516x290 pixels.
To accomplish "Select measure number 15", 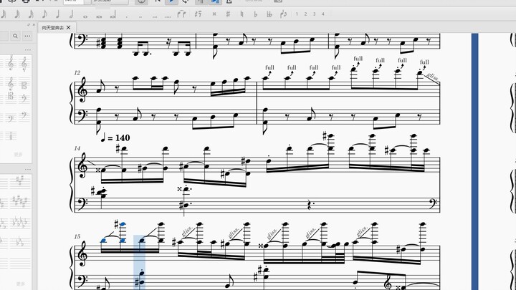I will coord(77,236).
